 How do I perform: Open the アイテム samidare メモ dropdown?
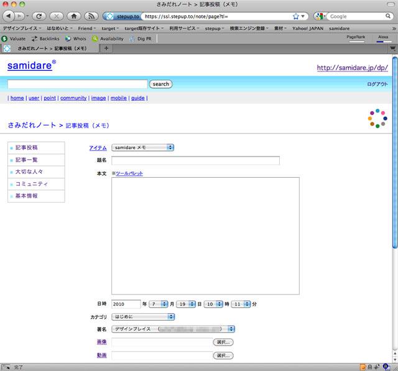[142, 147]
